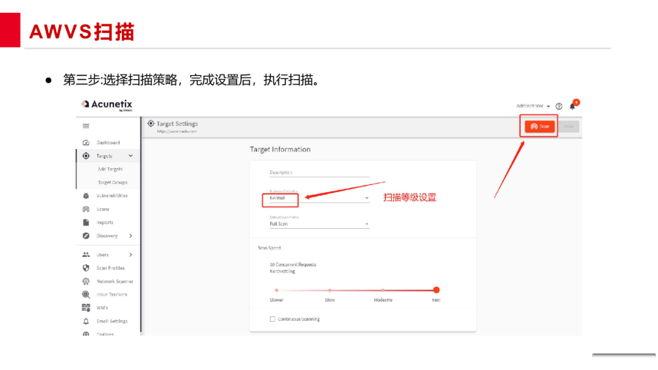Open Network Scanner menu item
The height and width of the screenshot is (370, 658).
(115, 281)
